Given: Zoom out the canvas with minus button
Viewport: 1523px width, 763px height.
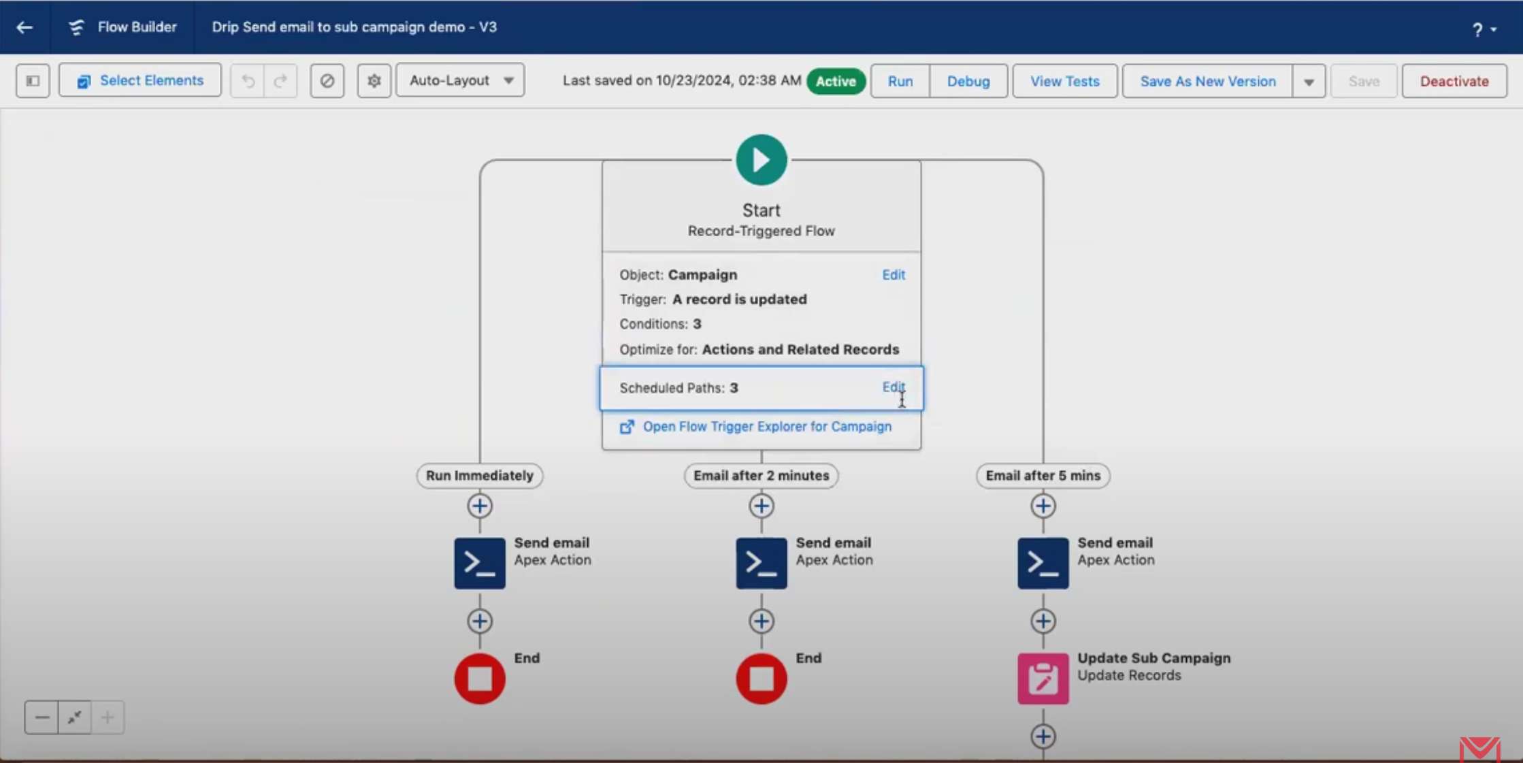Looking at the screenshot, I should (x=42, y=717).
